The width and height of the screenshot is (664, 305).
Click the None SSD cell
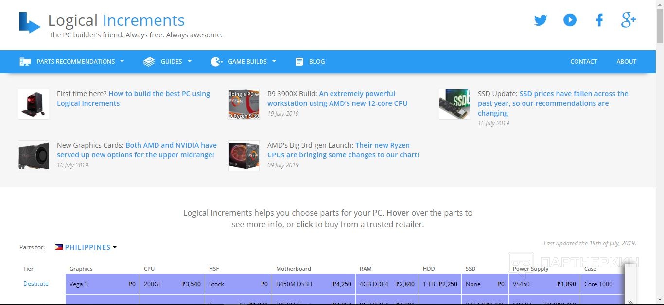click(485, 284)
